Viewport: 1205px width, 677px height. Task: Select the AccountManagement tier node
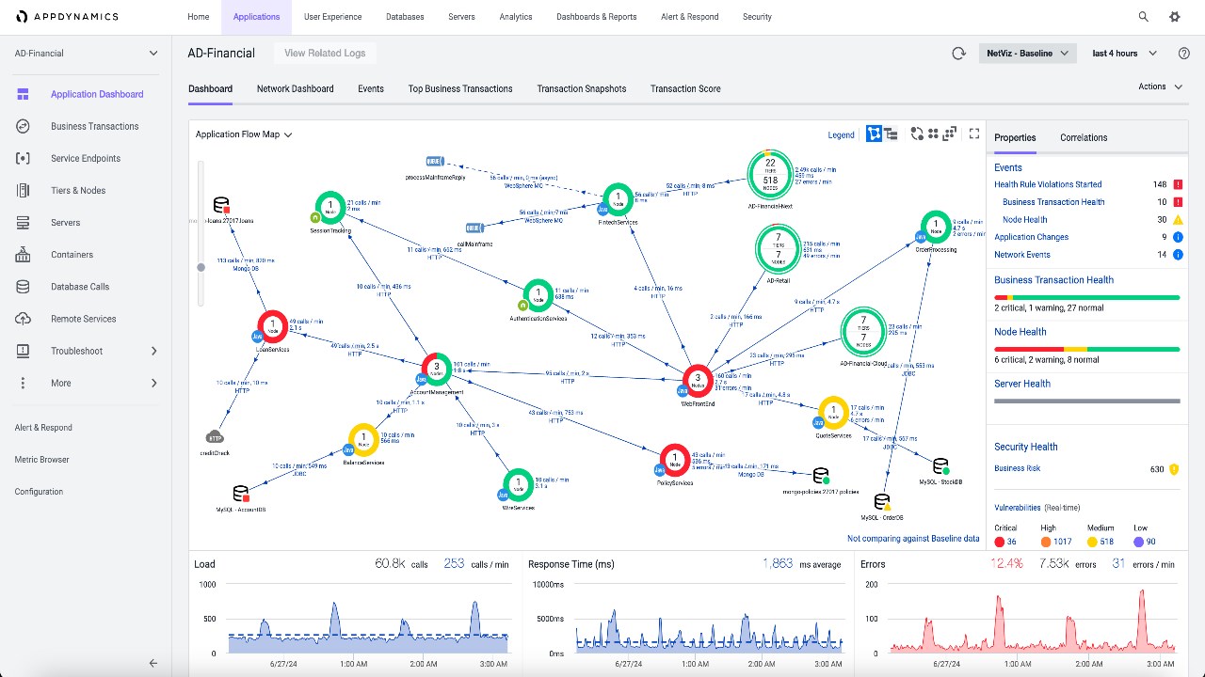pos(436,369)
